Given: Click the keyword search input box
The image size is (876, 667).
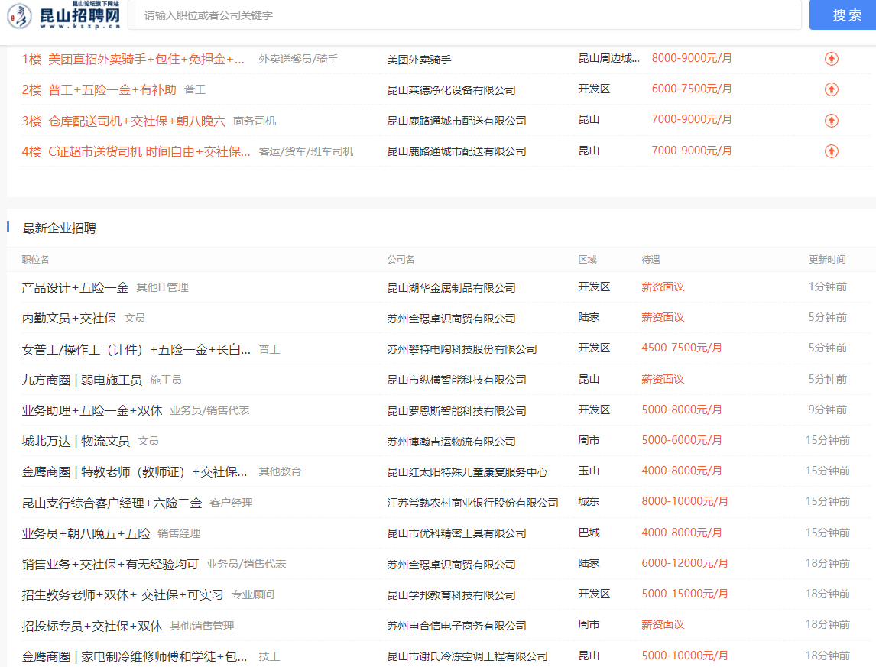Looking at the screenshot, I should coord(459,15).
